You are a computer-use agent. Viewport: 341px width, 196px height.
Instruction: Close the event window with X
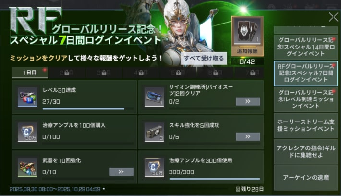point(333,17)
